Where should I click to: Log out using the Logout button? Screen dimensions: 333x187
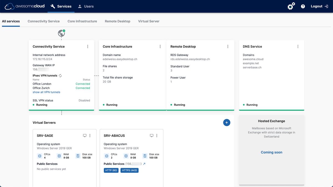click(x=319, y=6)
